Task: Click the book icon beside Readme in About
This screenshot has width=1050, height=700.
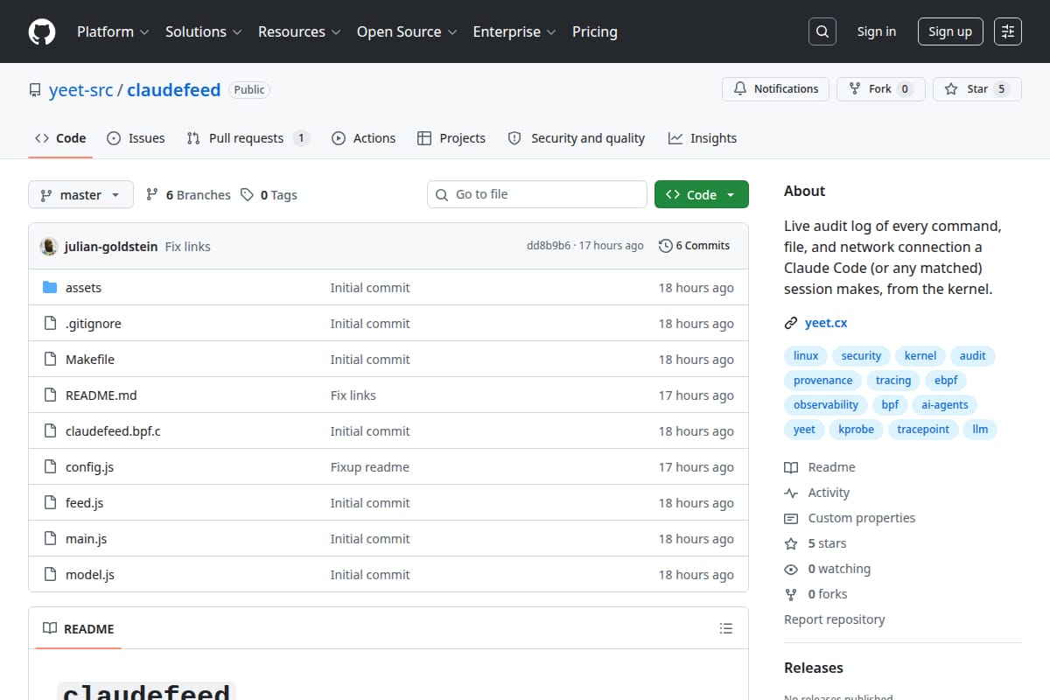Action: click(791, 467)
